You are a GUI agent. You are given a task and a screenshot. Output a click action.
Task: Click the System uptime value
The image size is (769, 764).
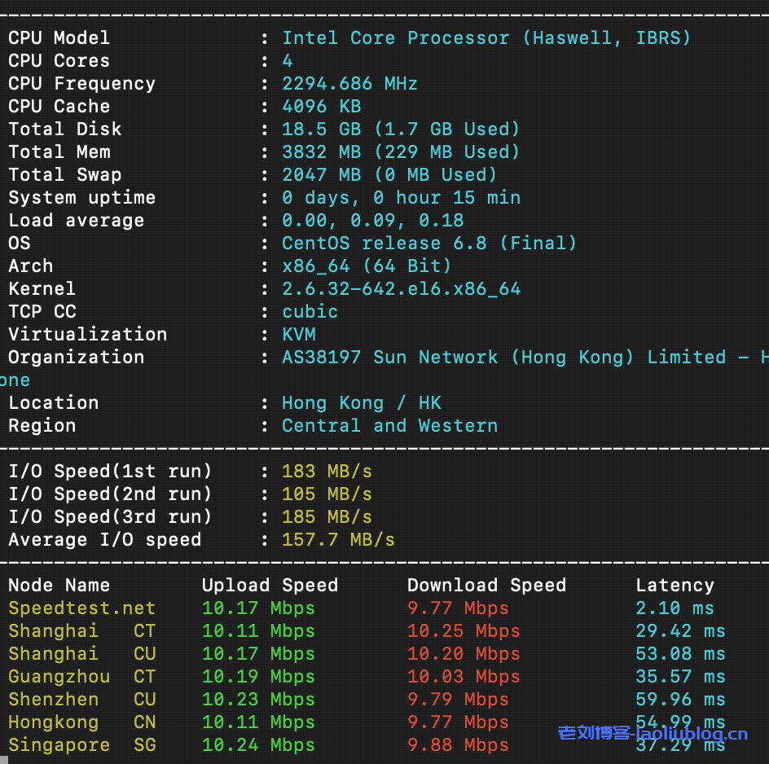401,198
